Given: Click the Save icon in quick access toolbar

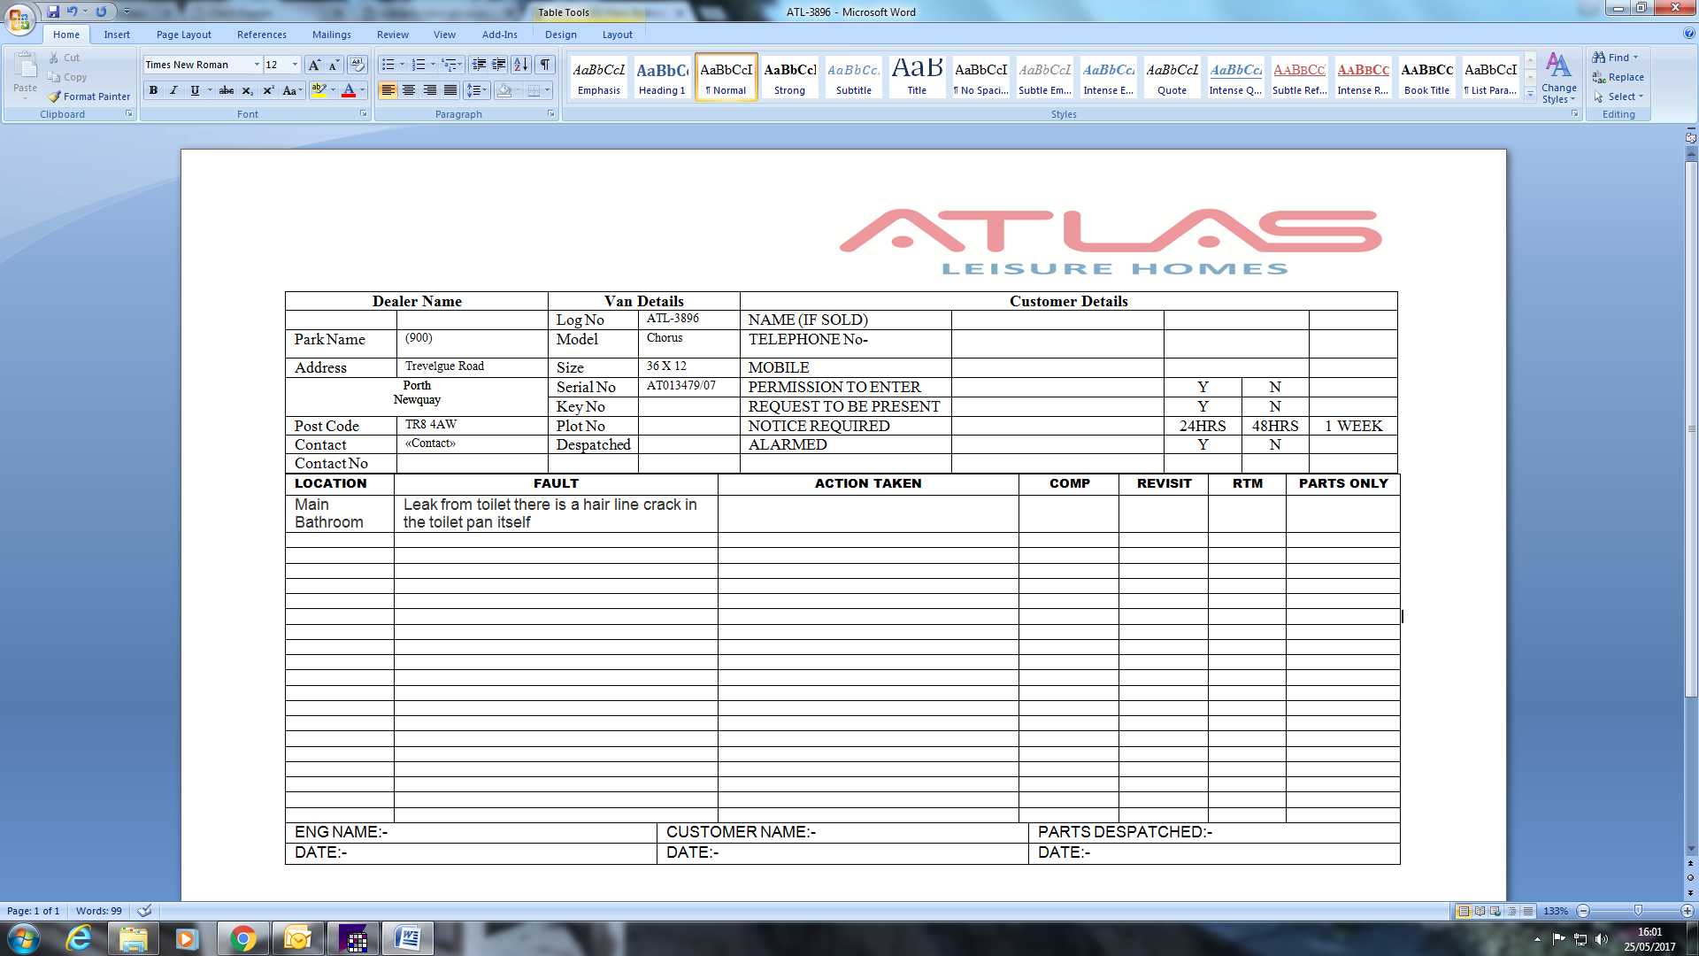Looking at the screenshot, I should coord(53,12).
